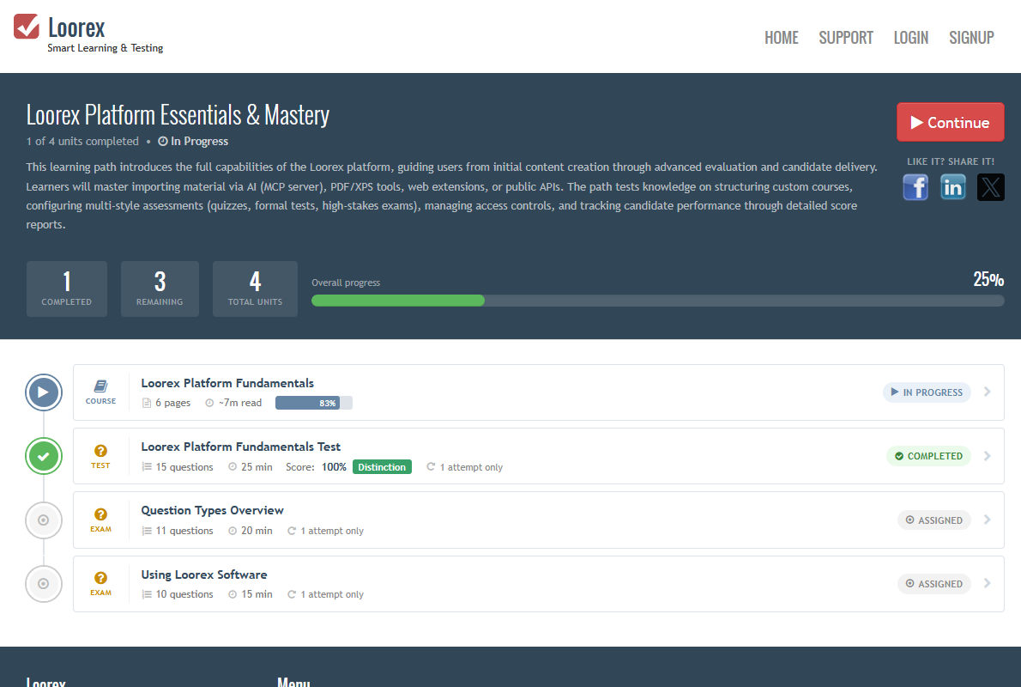The width and height of the screenshot is (1021, 687).
Task: Select the Question Types Overview step circle
Action: [x=44, y=520]
